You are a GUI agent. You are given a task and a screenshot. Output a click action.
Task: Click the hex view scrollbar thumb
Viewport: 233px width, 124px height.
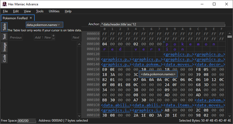(230, 36)
